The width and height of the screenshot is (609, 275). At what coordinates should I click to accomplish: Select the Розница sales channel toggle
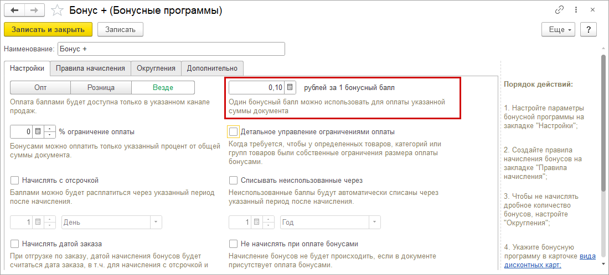click(x=101, y=87)
